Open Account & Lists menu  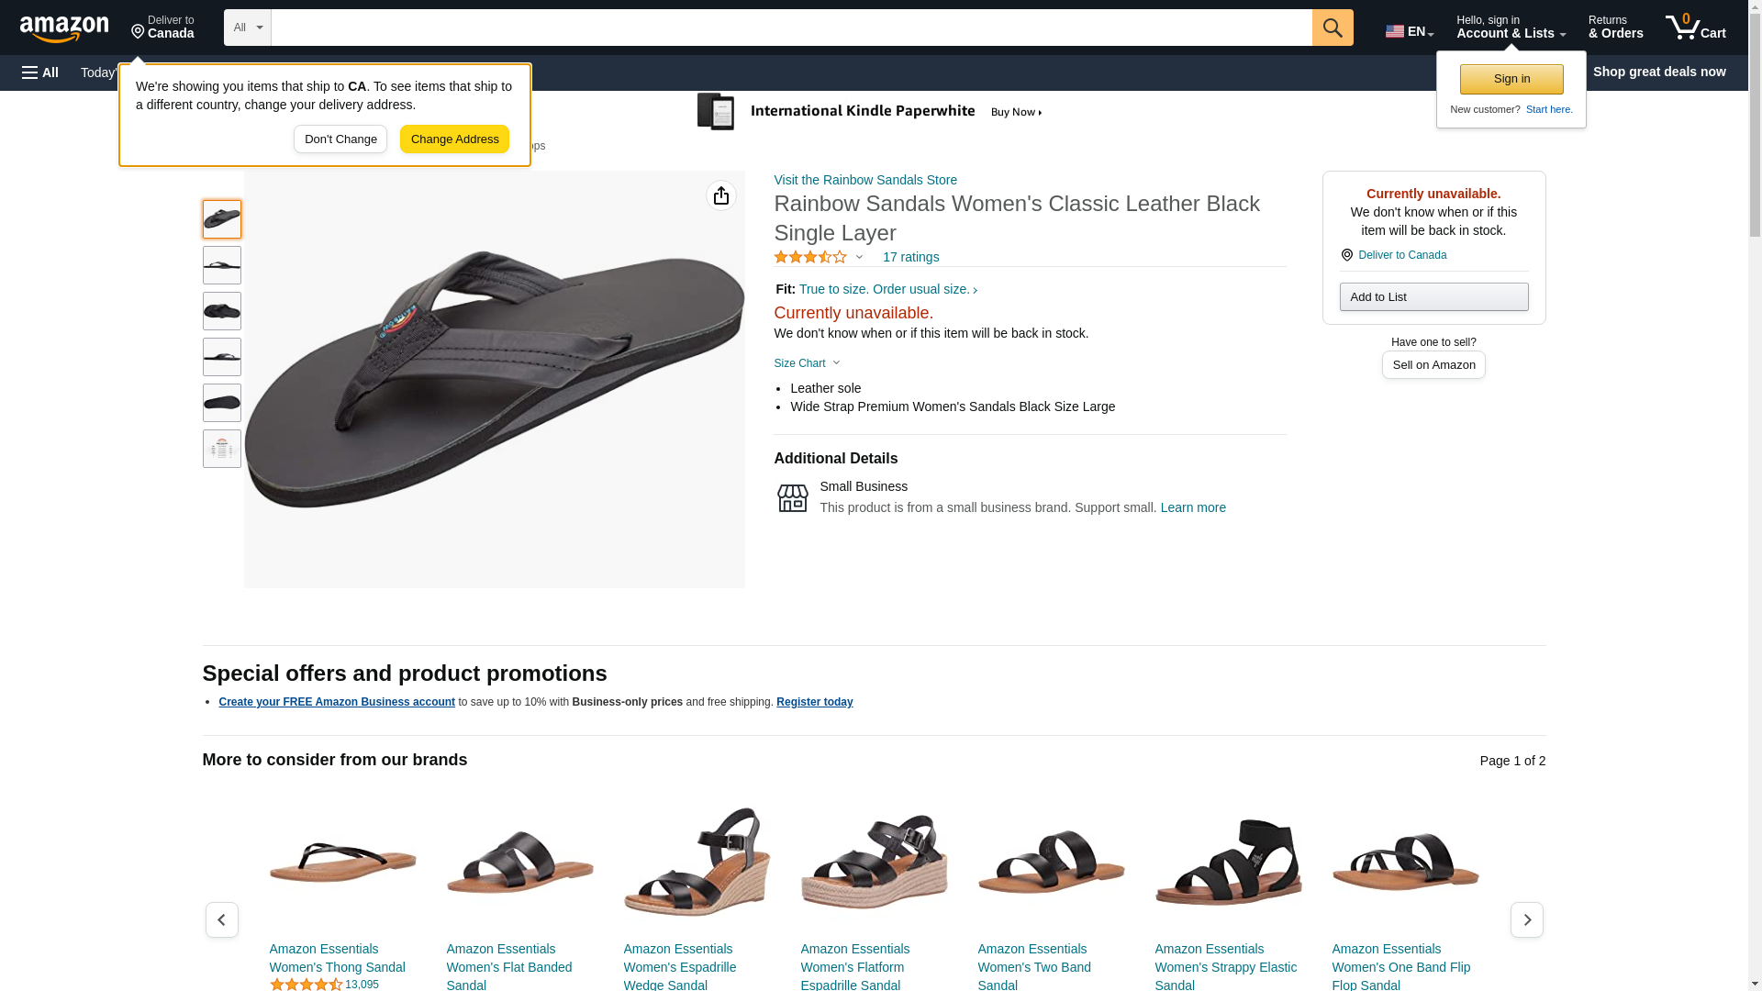tap(1511, 28)
